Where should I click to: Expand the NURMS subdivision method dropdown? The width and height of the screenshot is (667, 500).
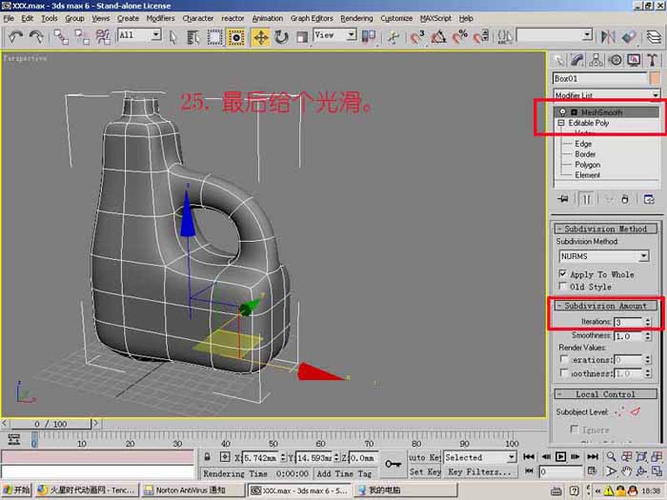point(603,256)
